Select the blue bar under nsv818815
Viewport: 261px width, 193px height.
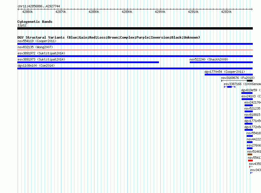pos(249,118)
